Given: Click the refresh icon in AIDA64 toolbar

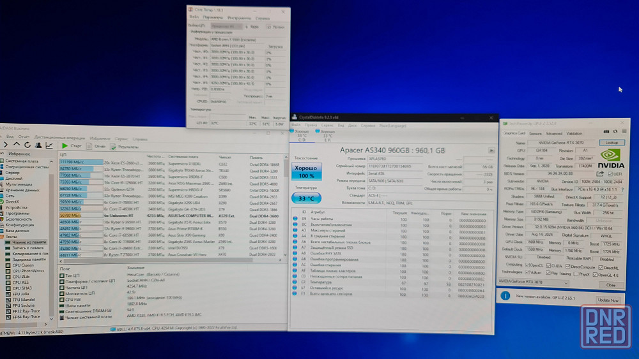Looking at the screenshot, I should coord(27,145).
